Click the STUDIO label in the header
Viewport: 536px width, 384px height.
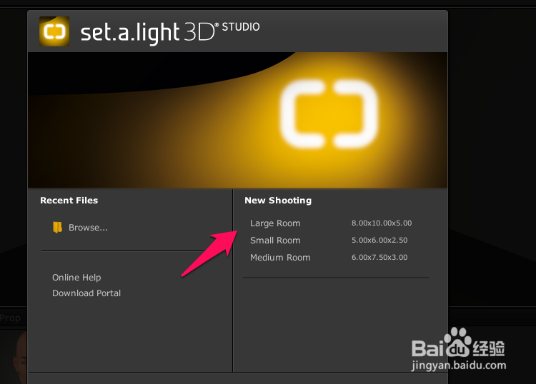tap(241, 27)
